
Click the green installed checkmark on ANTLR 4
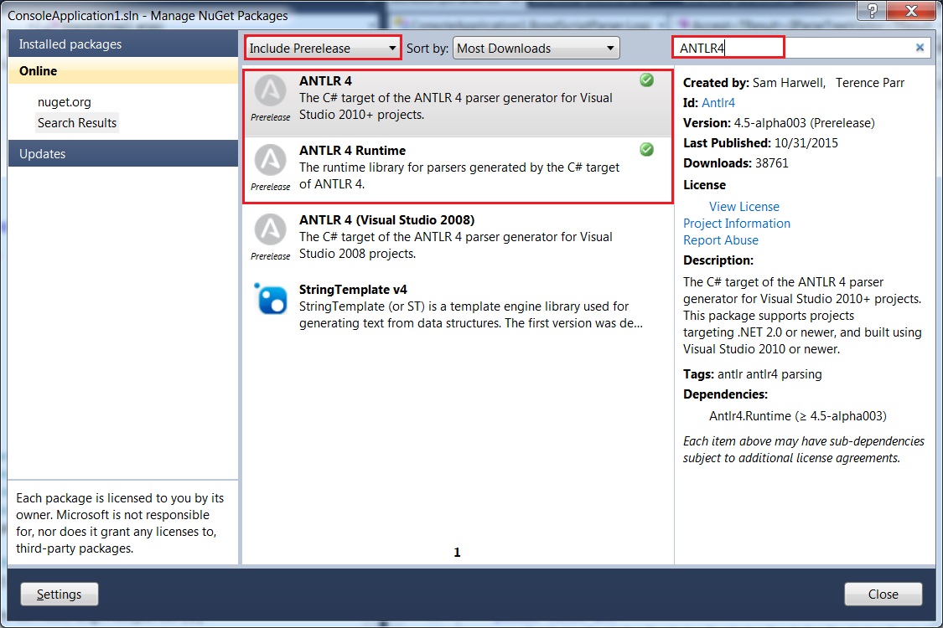(x=646, y=80)
